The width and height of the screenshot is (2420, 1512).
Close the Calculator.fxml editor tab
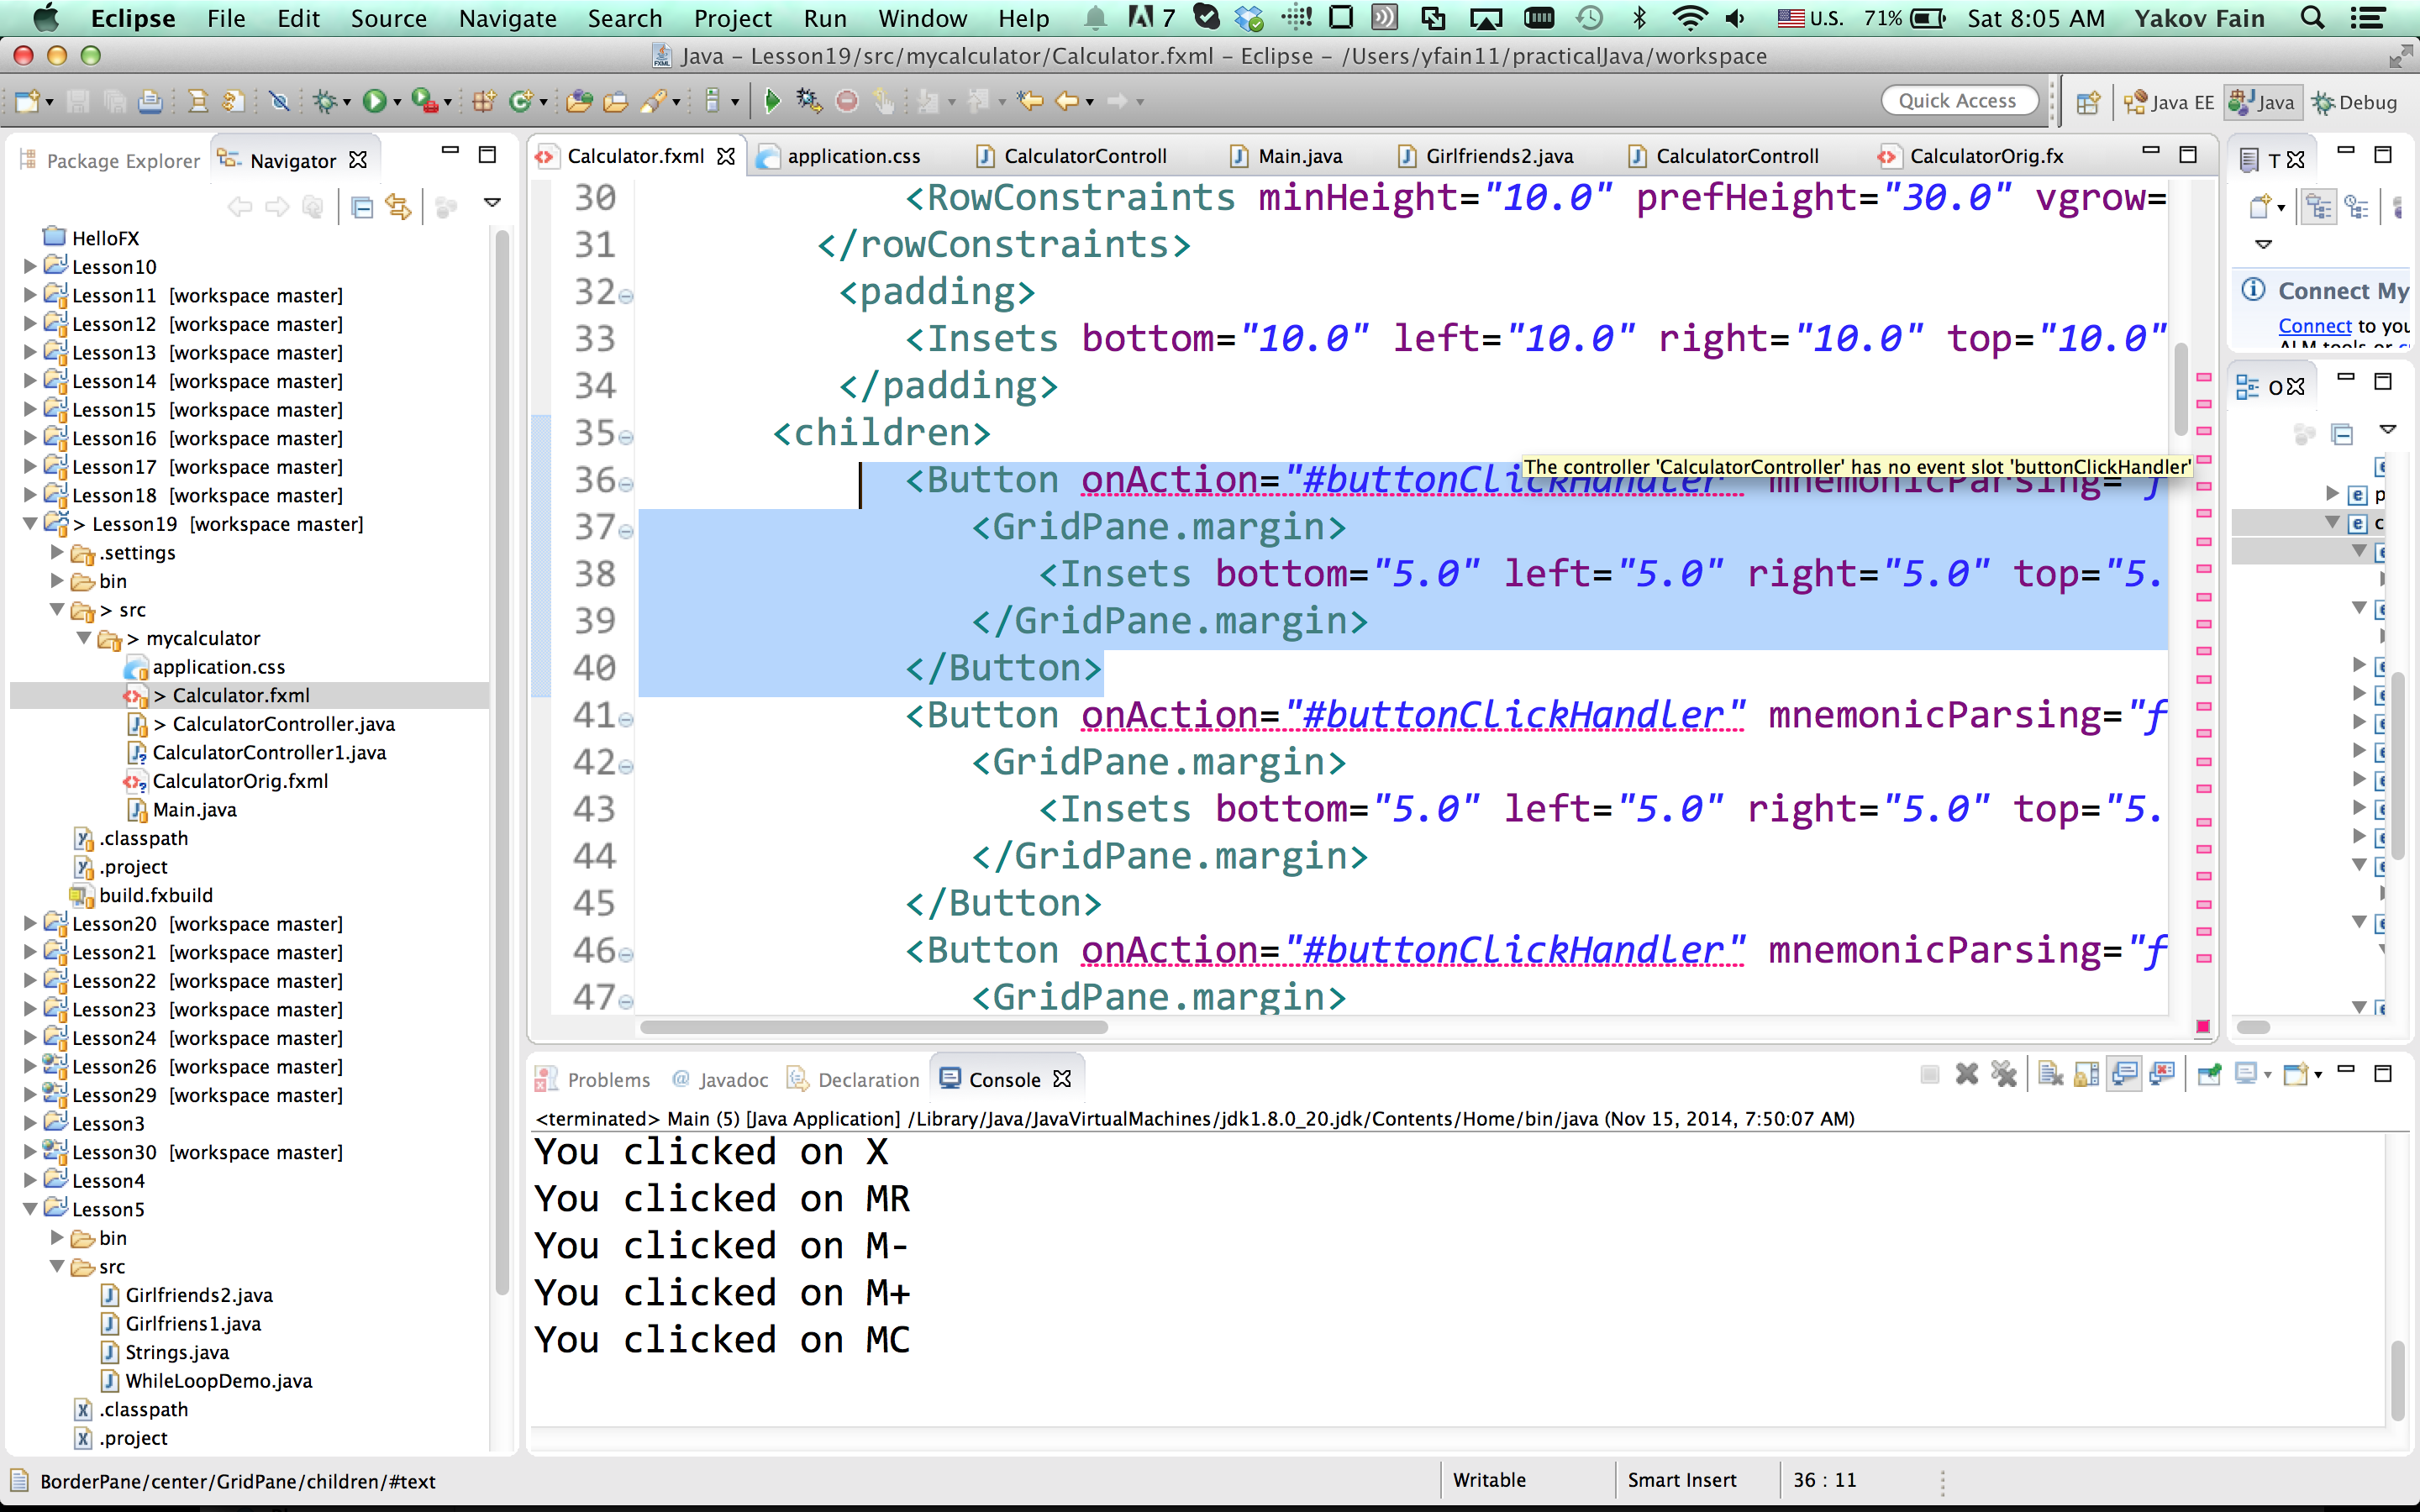point(726,156)
